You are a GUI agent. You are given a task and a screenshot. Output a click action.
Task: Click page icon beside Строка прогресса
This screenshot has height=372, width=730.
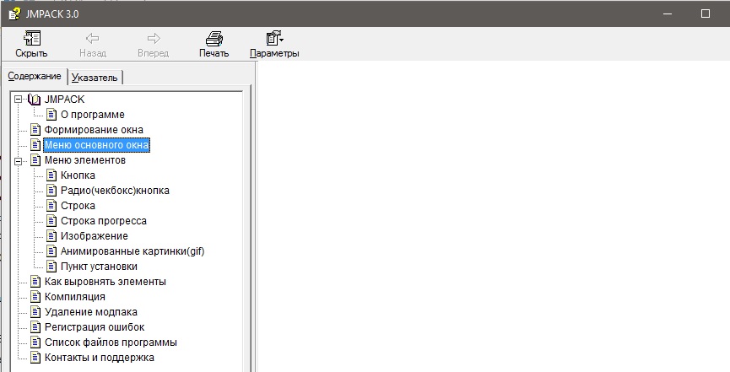coord(51,221)
